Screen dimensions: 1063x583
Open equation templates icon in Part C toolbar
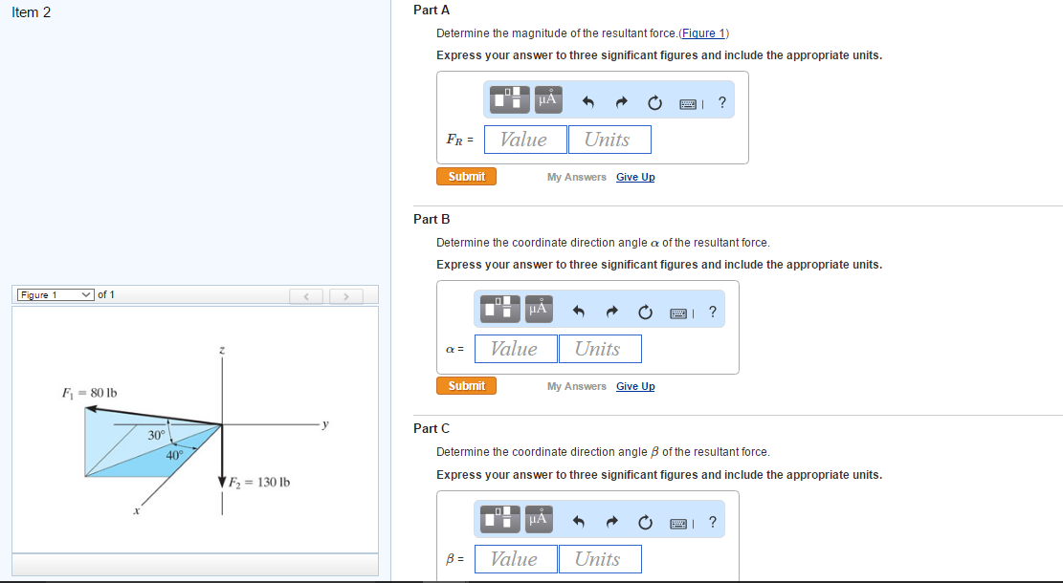tap(498, 518)
